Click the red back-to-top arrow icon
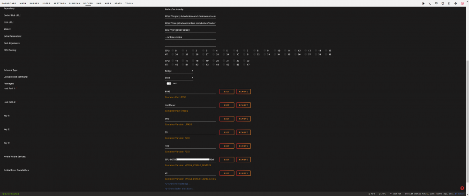This screenshot has width=469, height=196. pos(462,188)
